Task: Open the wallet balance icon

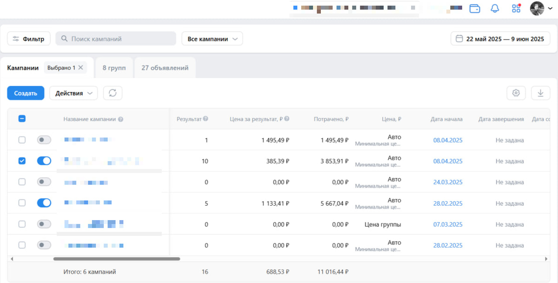Action: [x=475, y=8]
